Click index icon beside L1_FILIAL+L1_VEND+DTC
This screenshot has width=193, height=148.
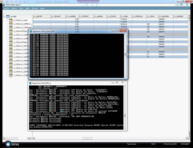(x=11, y=27)
